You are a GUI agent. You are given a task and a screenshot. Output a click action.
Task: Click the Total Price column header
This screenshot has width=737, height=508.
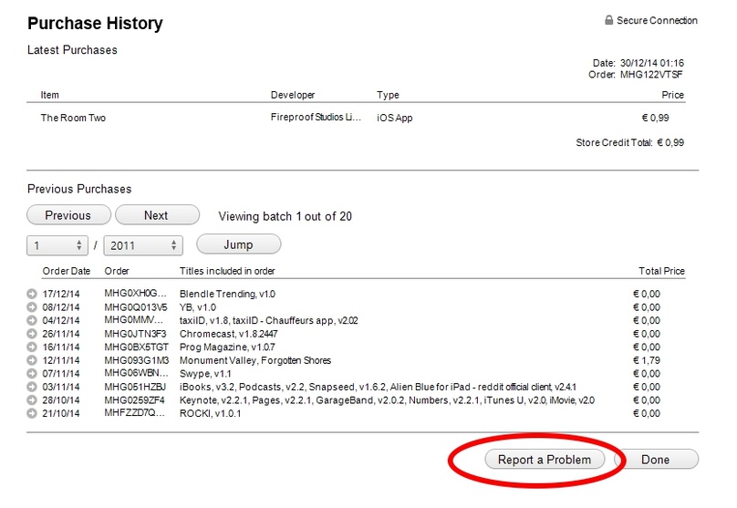pos(662,271)
